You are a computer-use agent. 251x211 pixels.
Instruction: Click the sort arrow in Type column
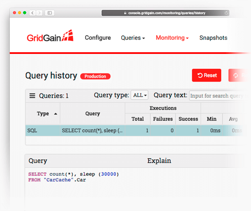click(56, 114)
